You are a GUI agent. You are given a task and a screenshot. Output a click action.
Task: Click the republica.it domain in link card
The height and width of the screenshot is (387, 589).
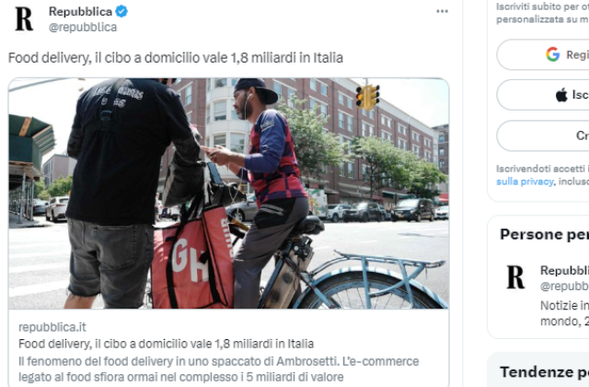52,327
